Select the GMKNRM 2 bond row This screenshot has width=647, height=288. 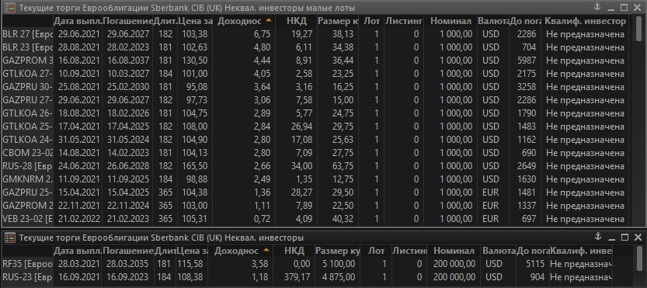coord(315,179)
